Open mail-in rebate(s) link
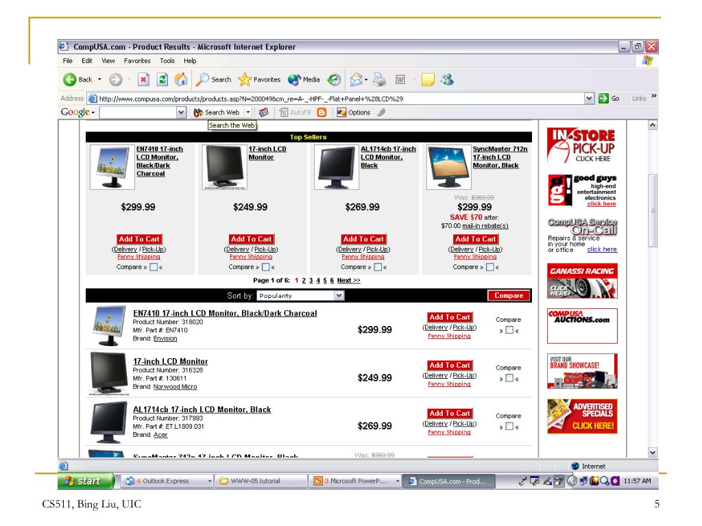Image resolution: width=702 pixels, height=526 pixels. (485, 226)
